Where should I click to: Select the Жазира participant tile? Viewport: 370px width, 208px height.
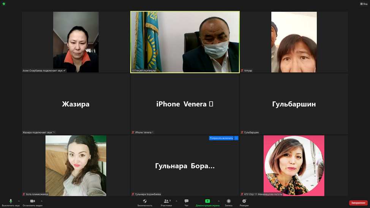tap(76, 104)
